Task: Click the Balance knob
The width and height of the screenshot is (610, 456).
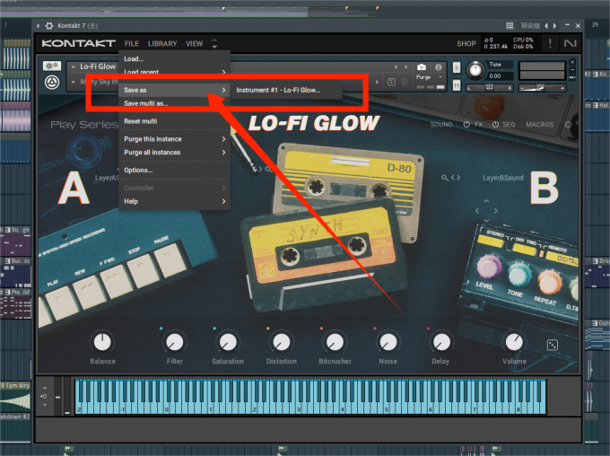Action: 102,341
